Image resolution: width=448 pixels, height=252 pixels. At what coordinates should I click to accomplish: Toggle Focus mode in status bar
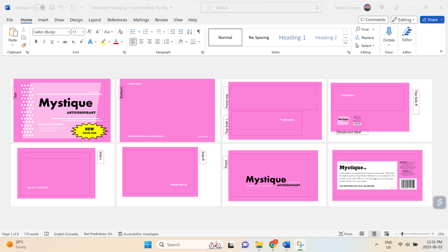click(x=346, y=234)
